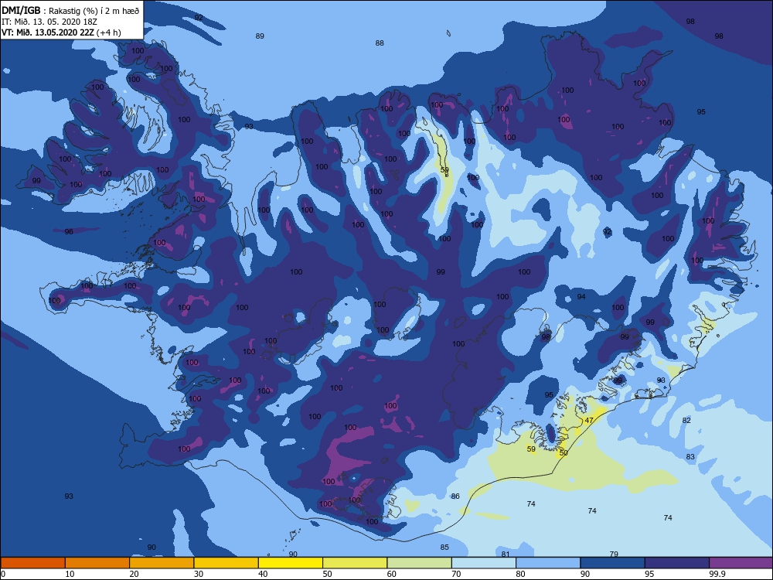
Task: Click the 50 humidity value on the map
Action: point(564,452)
